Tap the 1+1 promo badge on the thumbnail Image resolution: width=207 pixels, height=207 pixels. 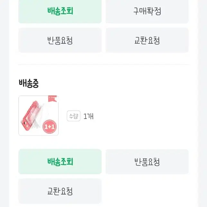pos(50,127)
